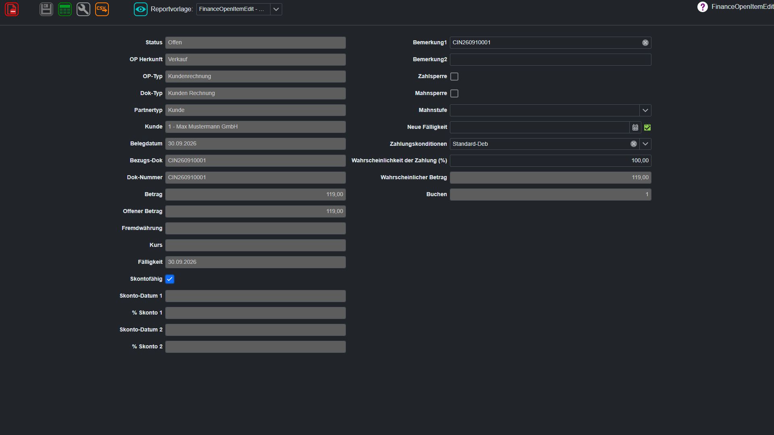Click the green check icon next to Neue Fälligkeit
The image size is (774, 435).
pyautogui.click(x=647, y=127)
